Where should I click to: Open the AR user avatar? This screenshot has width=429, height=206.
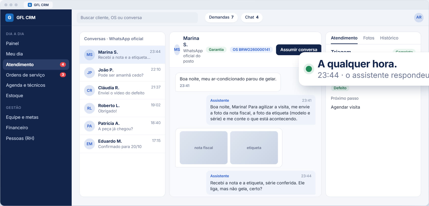(x=419, y=18)
